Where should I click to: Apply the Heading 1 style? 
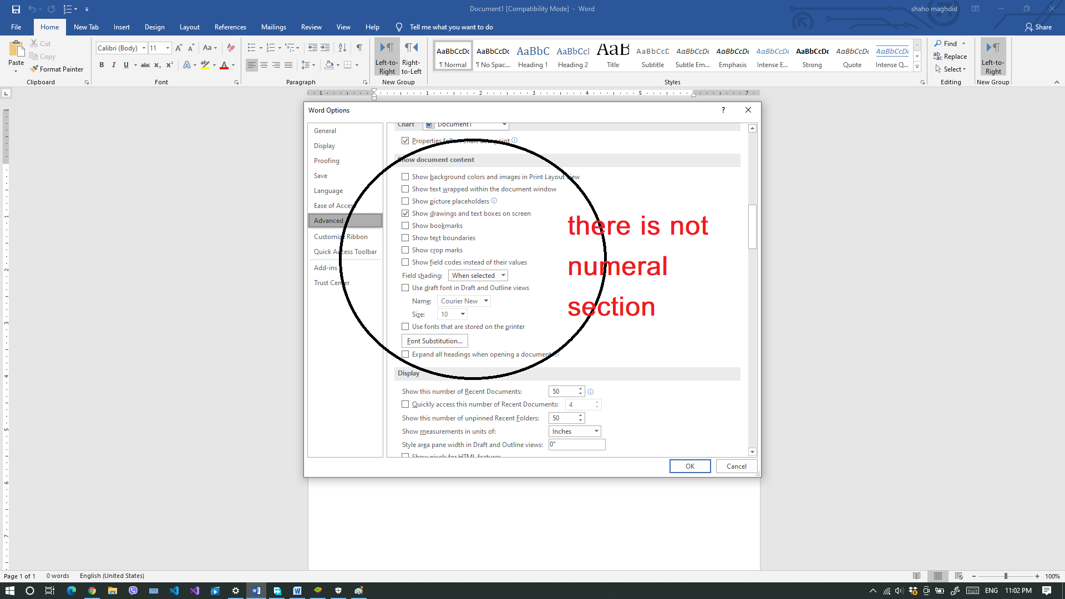[533, 55]
